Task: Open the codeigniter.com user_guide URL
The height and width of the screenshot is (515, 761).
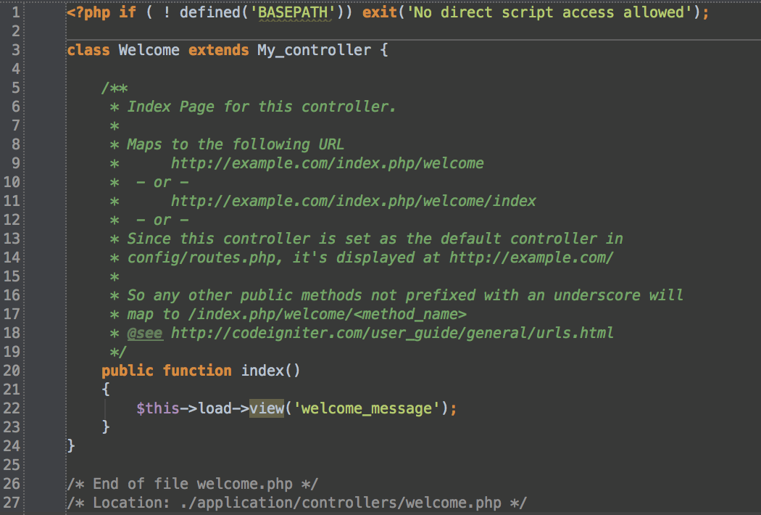Action: pyautogui.click(x=392, y=333)
